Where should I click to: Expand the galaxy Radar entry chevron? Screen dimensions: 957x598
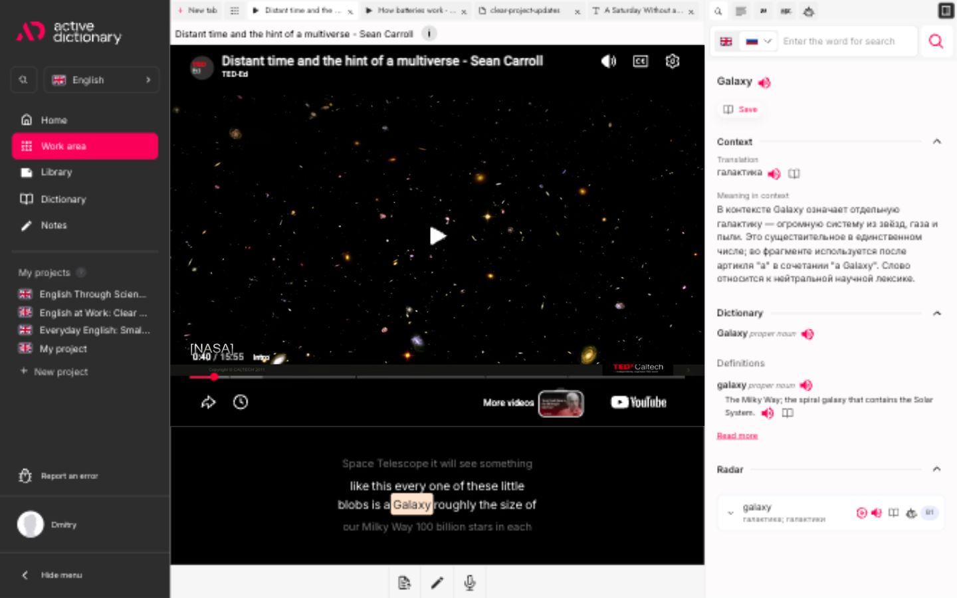[x=730, y=513]
